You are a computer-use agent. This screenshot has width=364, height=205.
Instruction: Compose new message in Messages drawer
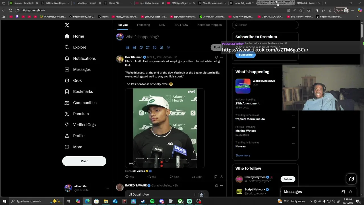pos(343,192)
